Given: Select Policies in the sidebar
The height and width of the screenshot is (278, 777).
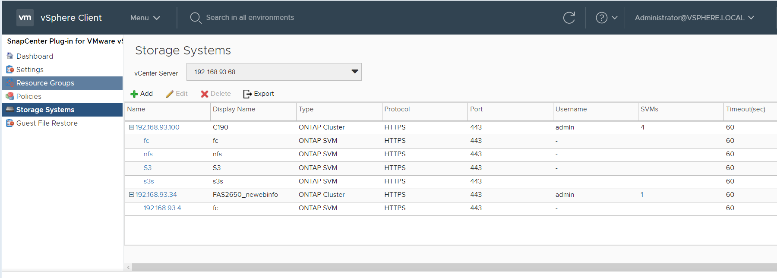Looking at the screenshot, I should pos(28,96).
